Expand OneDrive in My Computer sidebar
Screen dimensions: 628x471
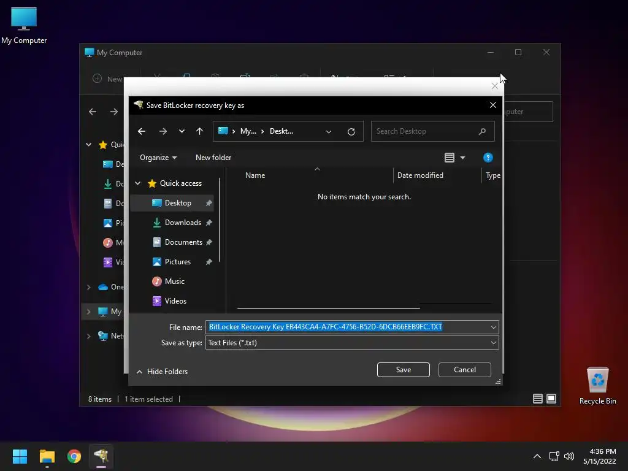(x=88, y=287)
